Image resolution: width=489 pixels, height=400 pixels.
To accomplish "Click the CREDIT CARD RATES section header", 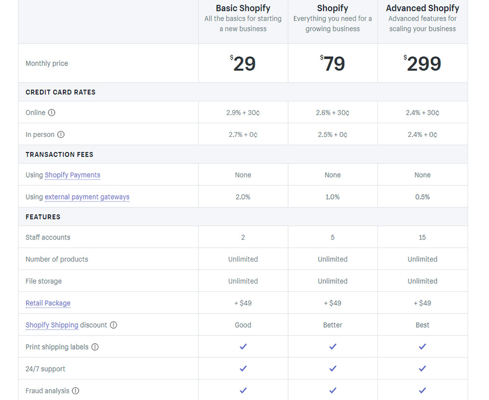I will (x=61, y=92).
